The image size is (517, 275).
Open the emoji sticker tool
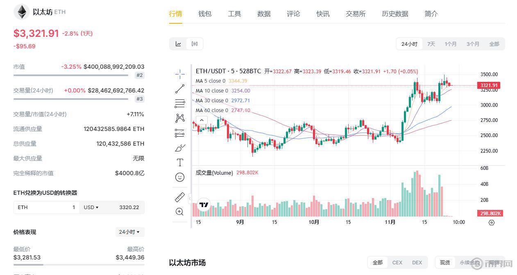pos(180,177)
